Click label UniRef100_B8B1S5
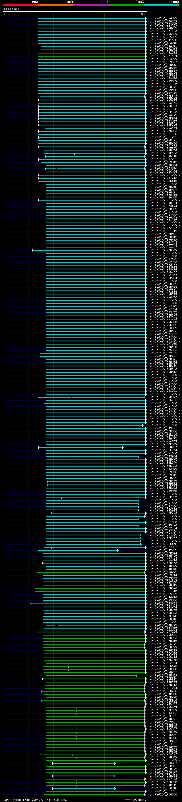The height and width of the screenshot is (802, 182). coord(163,482)
